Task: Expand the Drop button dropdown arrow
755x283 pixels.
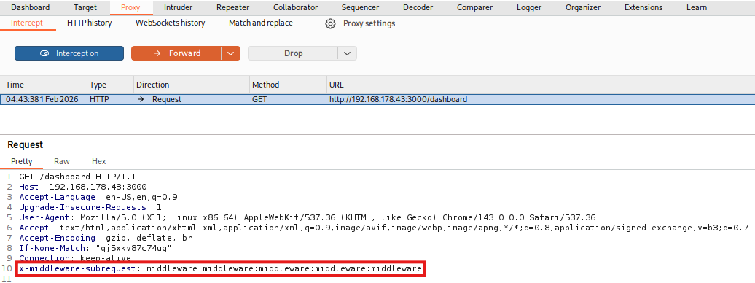Action: (x=348, y=53)
